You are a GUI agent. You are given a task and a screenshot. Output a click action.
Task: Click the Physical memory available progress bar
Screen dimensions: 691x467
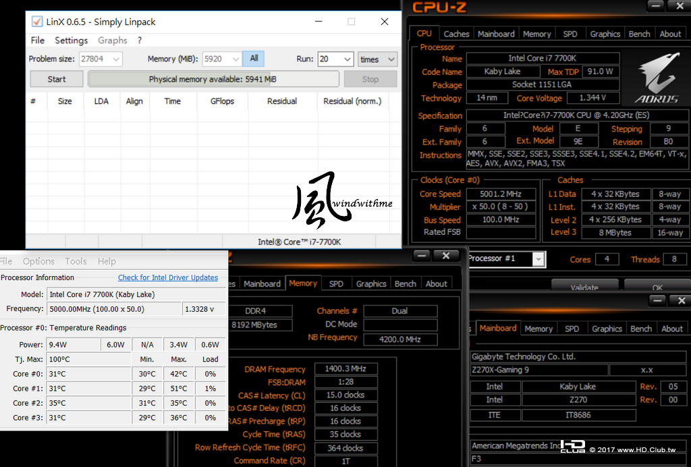coord(213,80)
